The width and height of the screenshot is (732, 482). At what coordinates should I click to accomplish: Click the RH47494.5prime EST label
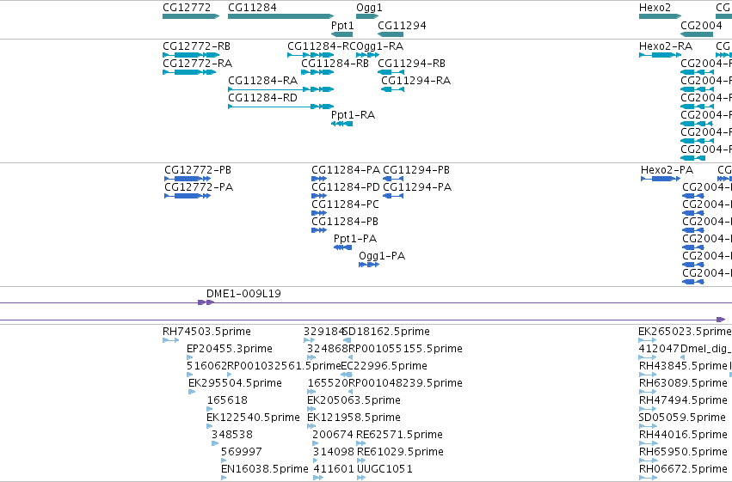click(684, 400)
